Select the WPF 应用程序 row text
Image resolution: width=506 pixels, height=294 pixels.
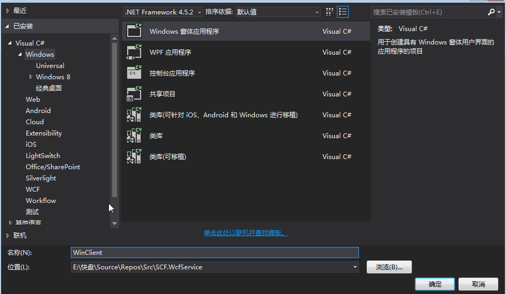tap(171, 52)
